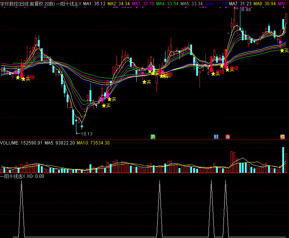Click the 18.13 low price annotation
The height and width of the screenshot is (238, 289).
point(86,134)
